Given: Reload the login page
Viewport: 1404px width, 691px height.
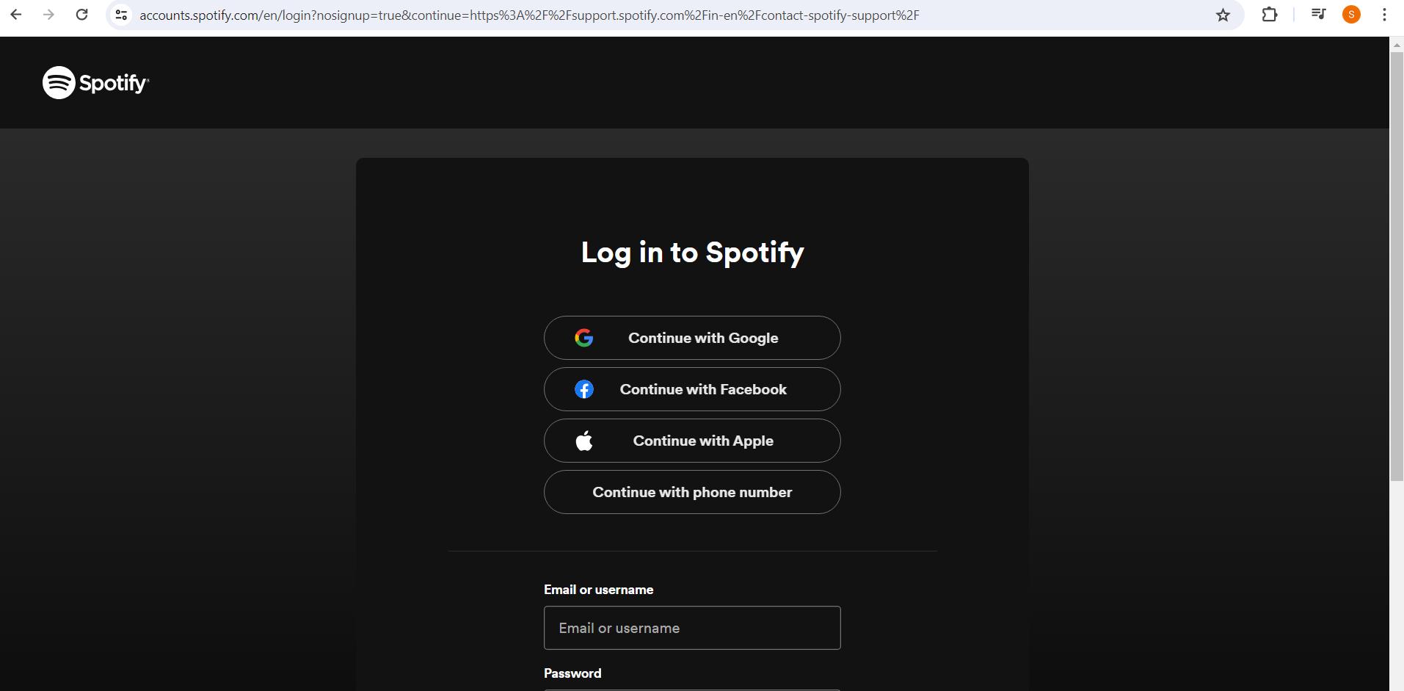Looking at the screenshot, I should (81, 14).
